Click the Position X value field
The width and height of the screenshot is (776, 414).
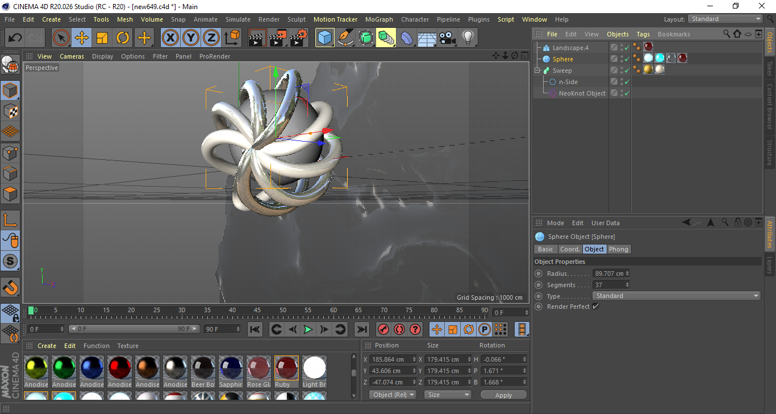[392, 359]
